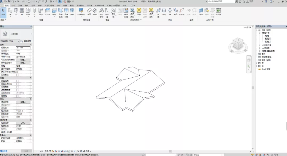Expand the Groups (组) tree node
The width and height of the screenshot is (287, 156).
257,66
